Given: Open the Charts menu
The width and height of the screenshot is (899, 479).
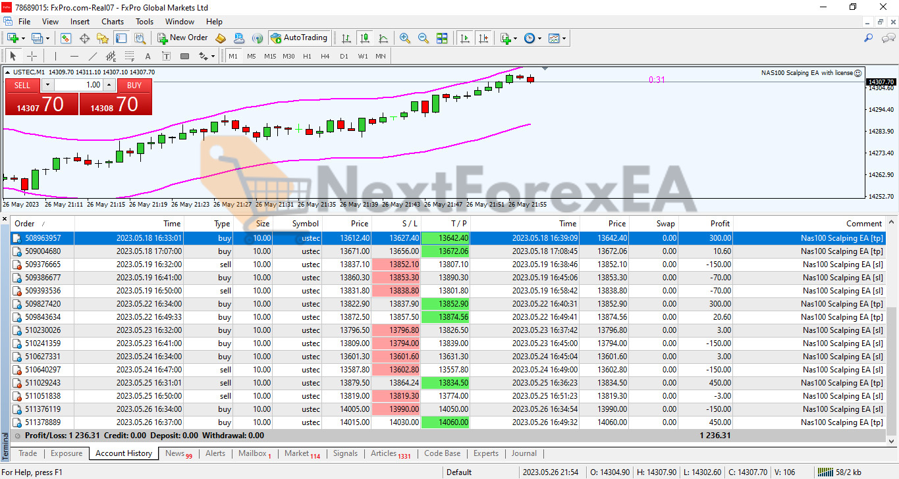Looking at the screenshot, I should pos(113,22).
